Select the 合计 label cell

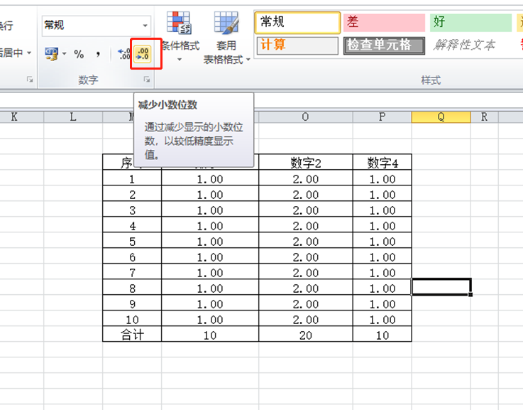click(132, 335)
